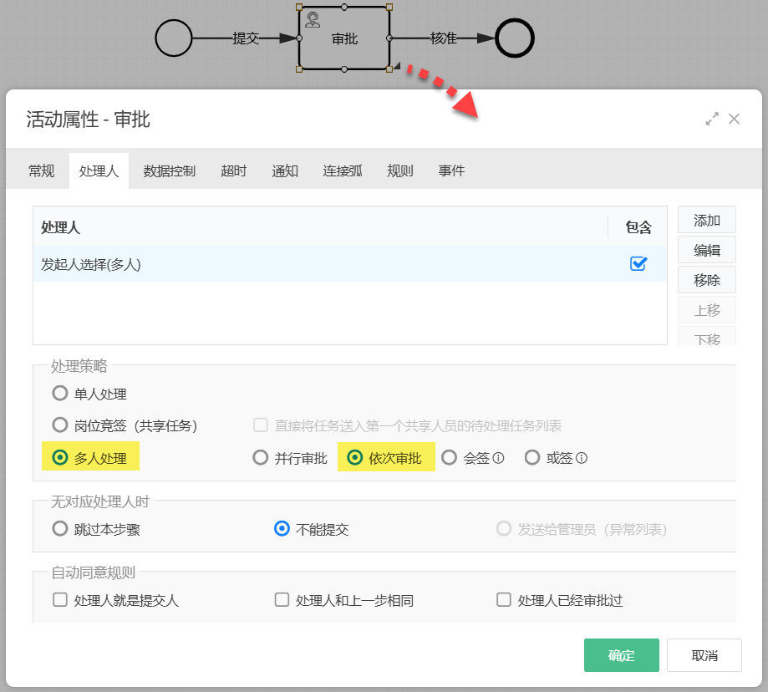
Task: Select the start event circle on the canvas
Action: point(175,38)
